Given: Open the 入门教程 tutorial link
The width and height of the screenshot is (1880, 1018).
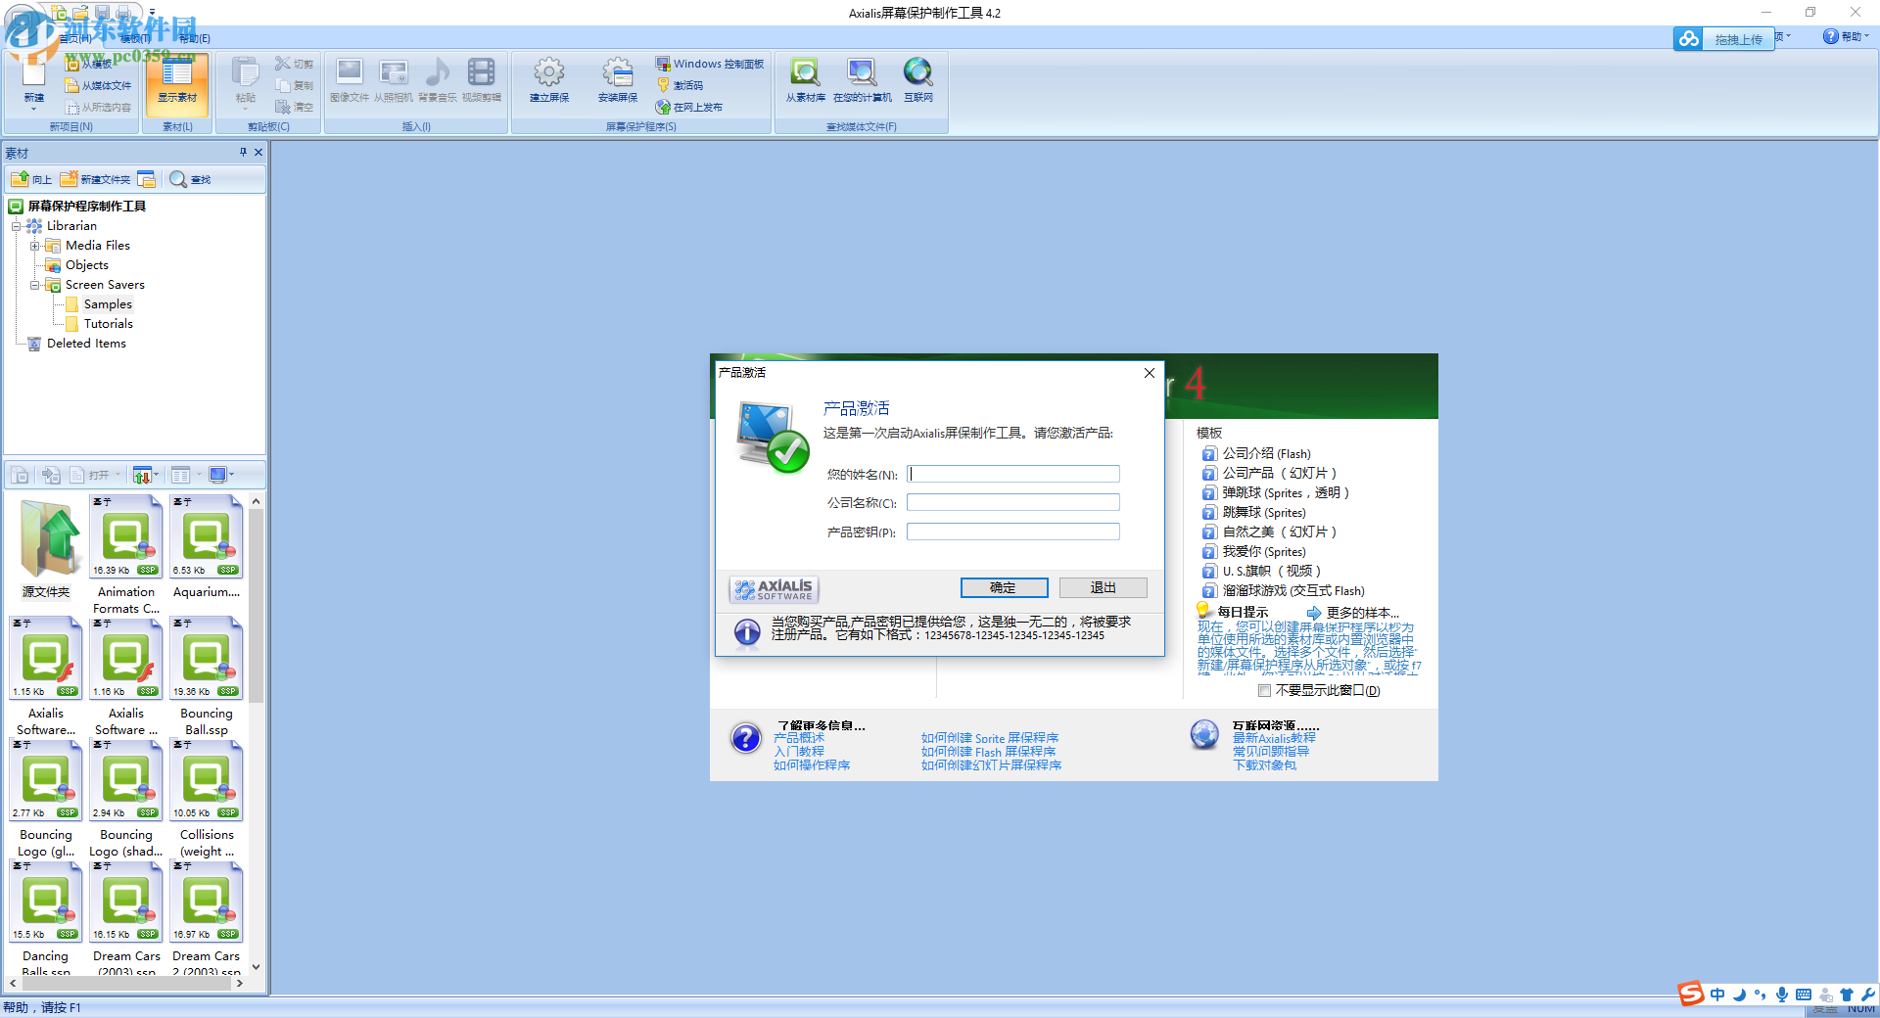Looking at the screenshot, I should click(x=801, y=751).
